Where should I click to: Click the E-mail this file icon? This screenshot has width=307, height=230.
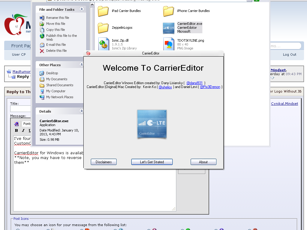point(42,45)
